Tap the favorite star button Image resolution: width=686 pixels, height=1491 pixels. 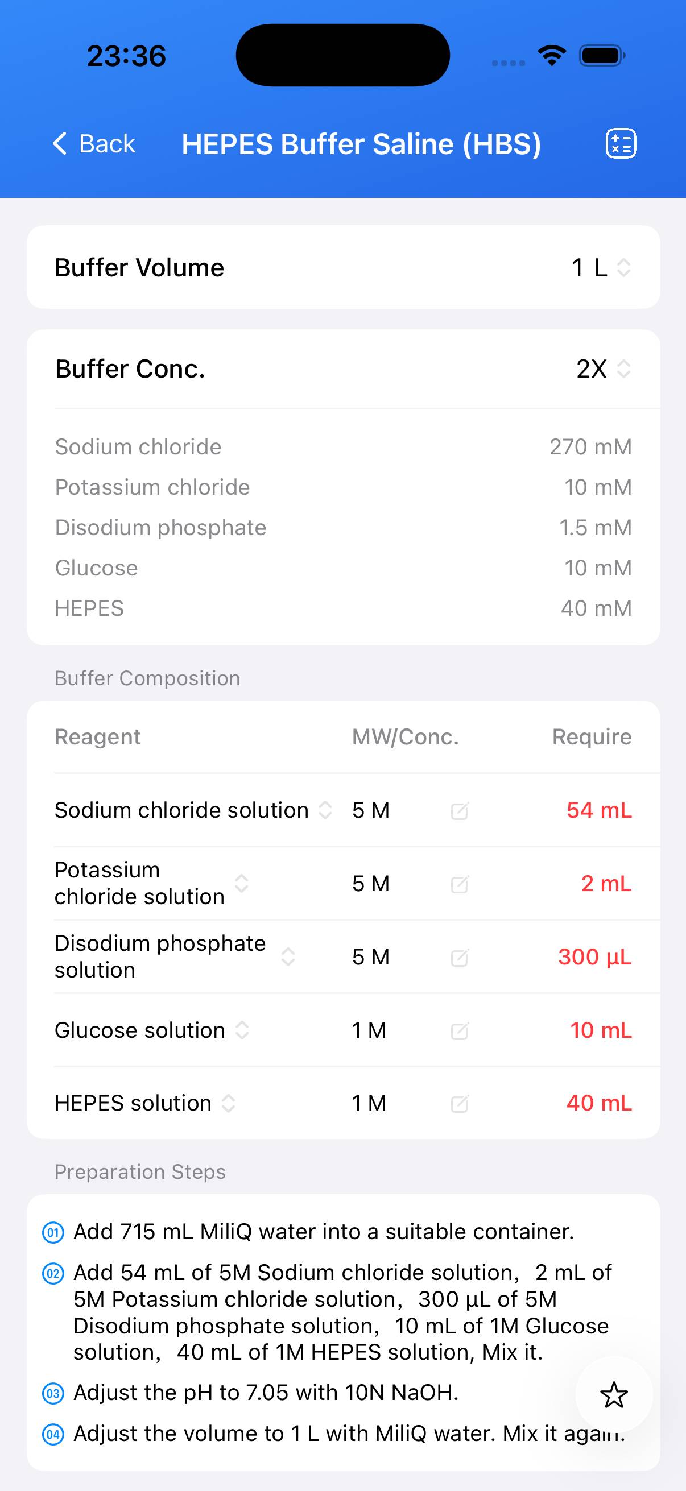[614, 1395]
